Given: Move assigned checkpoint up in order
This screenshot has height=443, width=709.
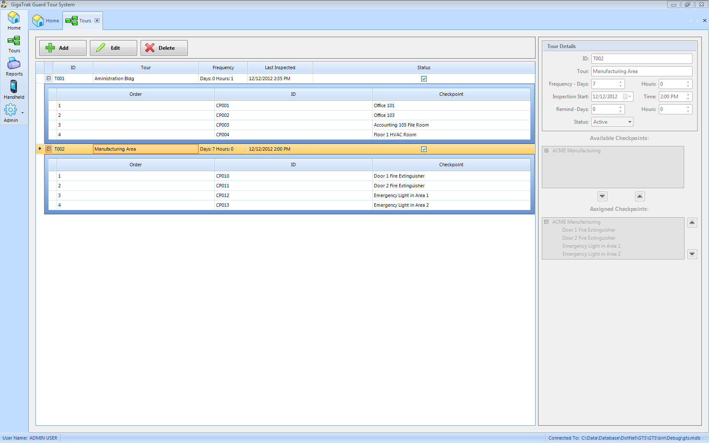Looking at the screenshot, I should coord(692,222).
